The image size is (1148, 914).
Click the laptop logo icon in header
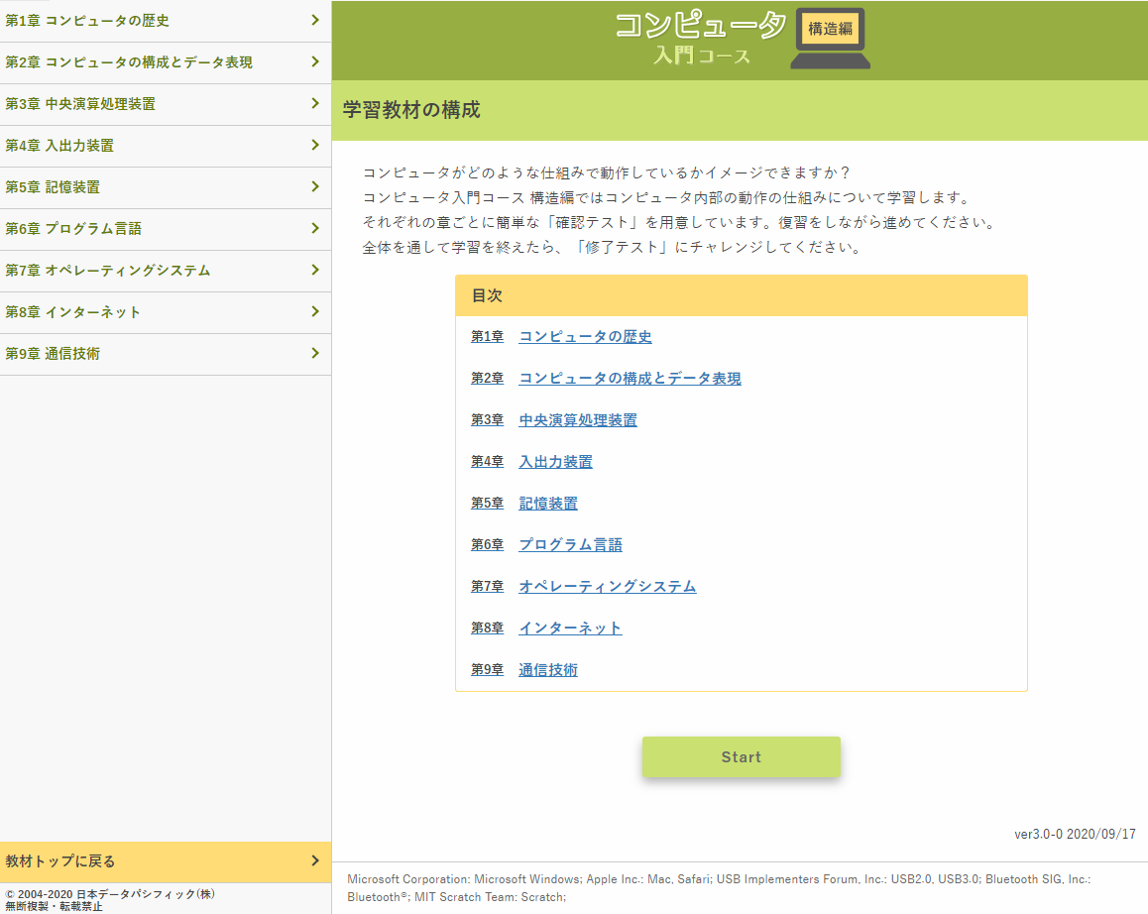tap(830, 39)
